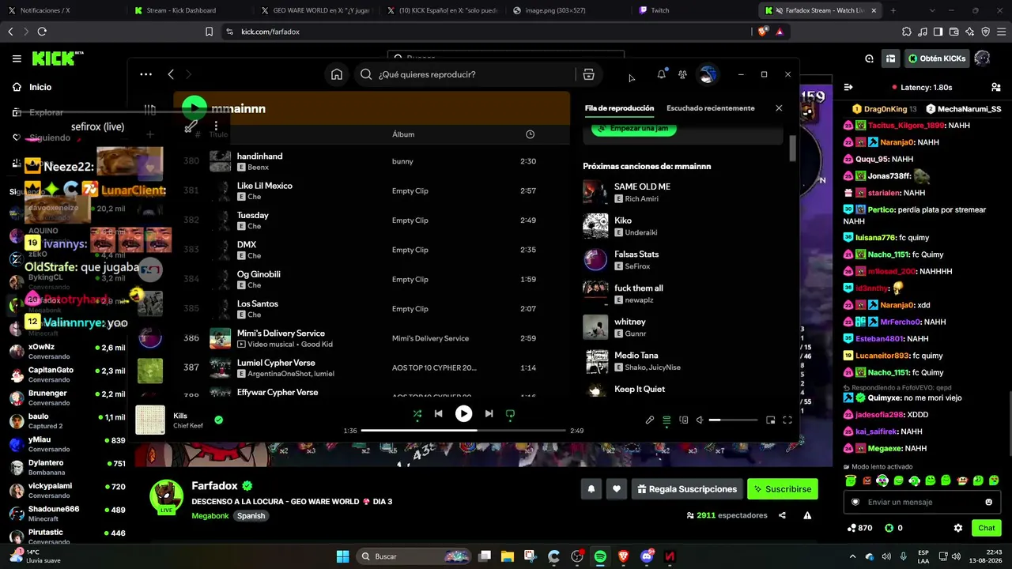Open Inicio in Kick sidebar
1012x569 pixels.
click(40, 87)
